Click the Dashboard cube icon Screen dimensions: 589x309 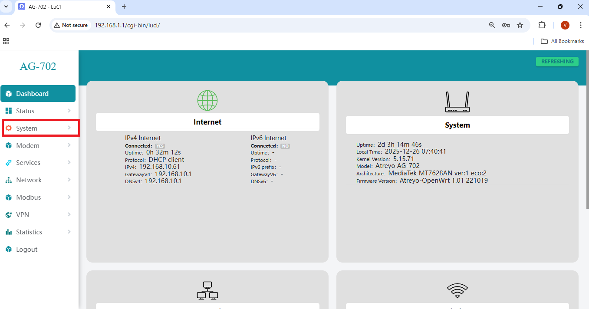click(x=8, y=94)
